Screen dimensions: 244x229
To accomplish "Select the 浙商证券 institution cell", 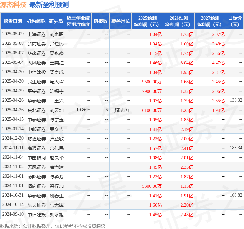I will click(x=37, y=44).
